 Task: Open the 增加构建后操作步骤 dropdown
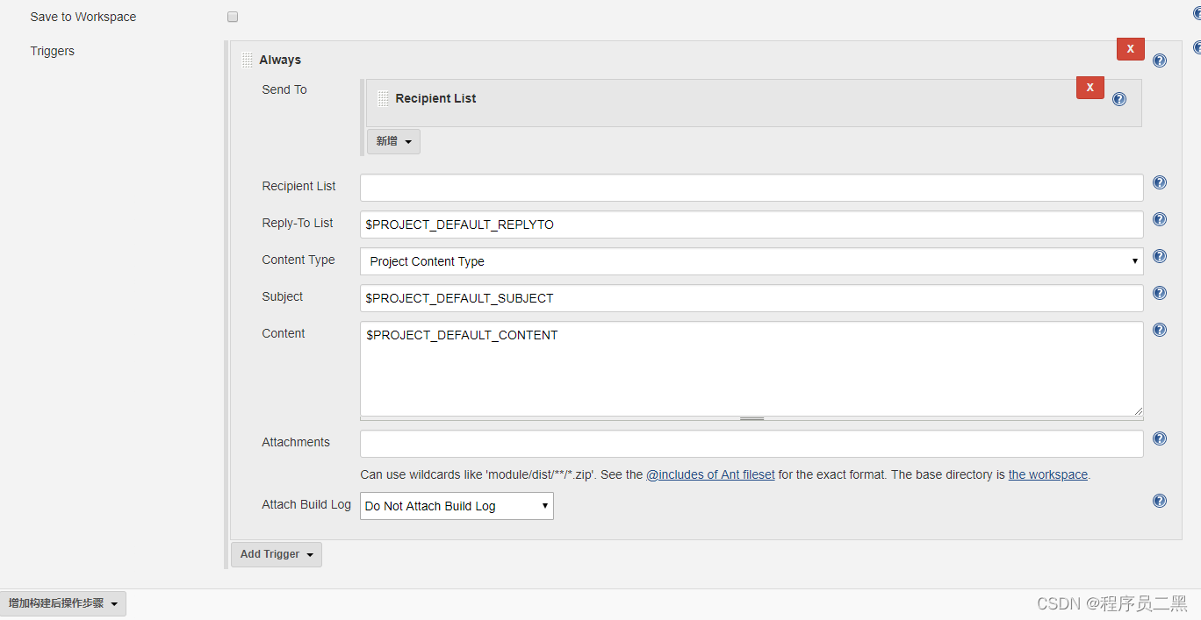pyautogui.click(x=62, y=603)
